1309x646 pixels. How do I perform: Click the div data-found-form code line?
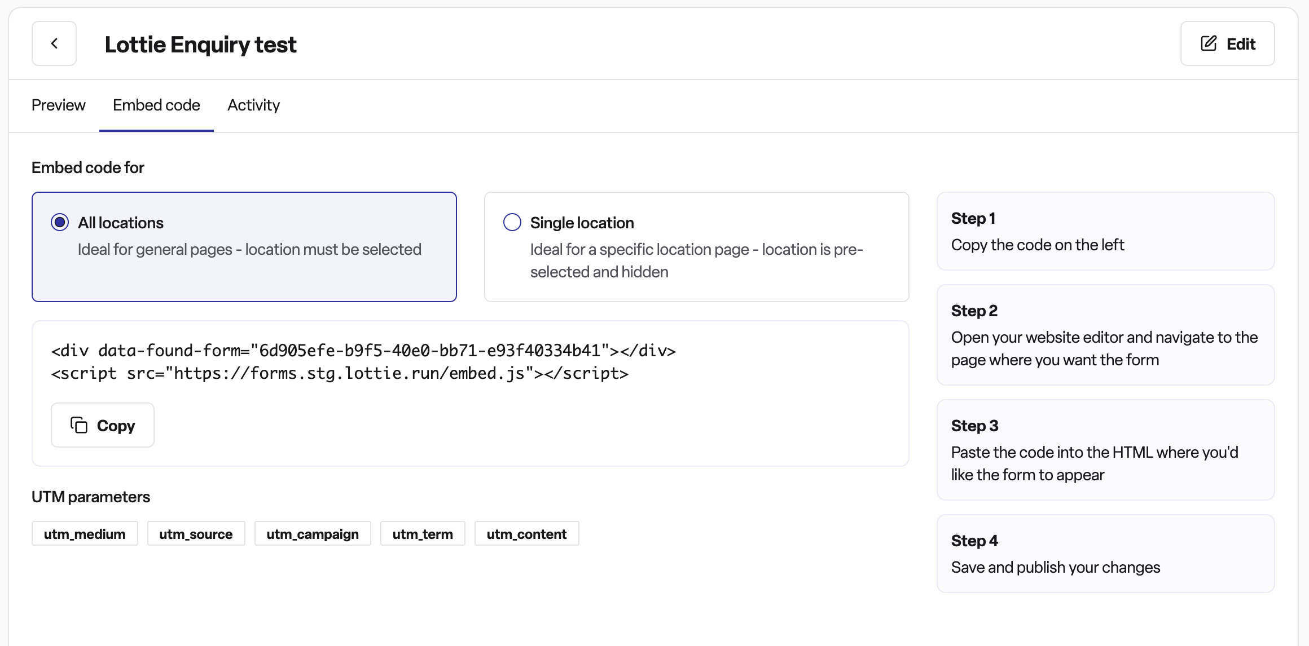click(x=363, y=351)
